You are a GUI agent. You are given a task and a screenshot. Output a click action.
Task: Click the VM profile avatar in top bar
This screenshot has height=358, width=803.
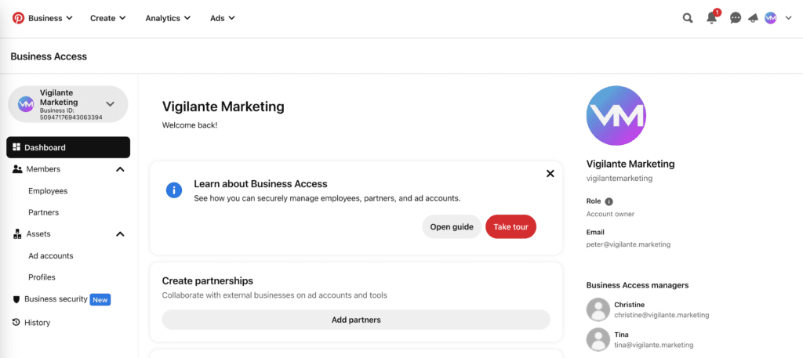tap(770, 18)
